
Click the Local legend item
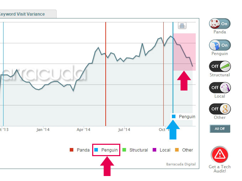(162, 150)
